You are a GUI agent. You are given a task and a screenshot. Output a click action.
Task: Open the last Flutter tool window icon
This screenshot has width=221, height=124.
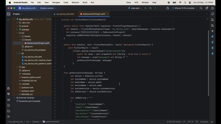tap(212, 54)
